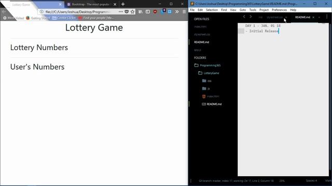Open the Tools menu
This screenshot has height=186, width=332.
[253, 10]
